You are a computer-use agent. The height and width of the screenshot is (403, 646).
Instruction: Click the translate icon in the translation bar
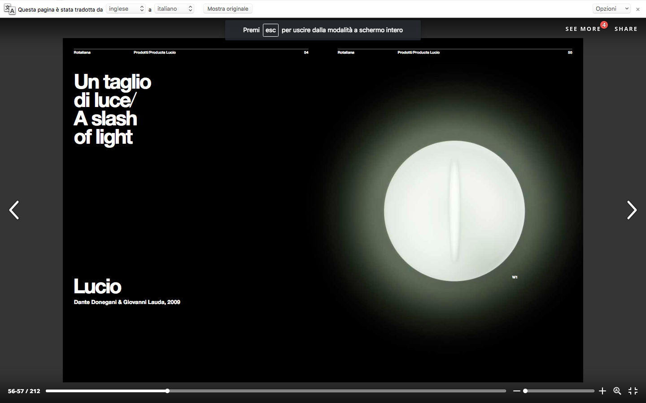pyautogui.click(x=9, y=9)
